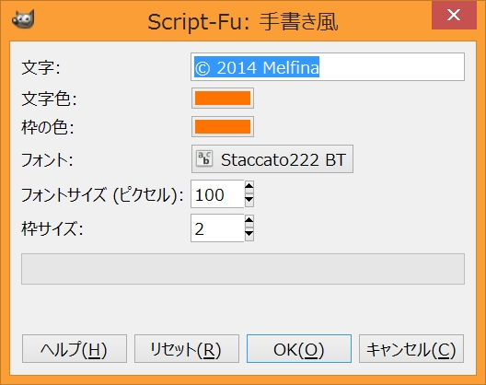Click the empty progress bar area
Image resolution: width=486 pixels, height=385 pixels.
click(x=243, y=269)
